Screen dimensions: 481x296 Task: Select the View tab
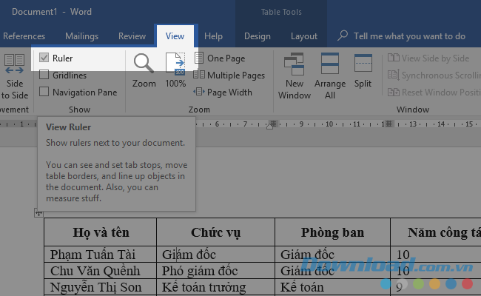pos(175,36)
